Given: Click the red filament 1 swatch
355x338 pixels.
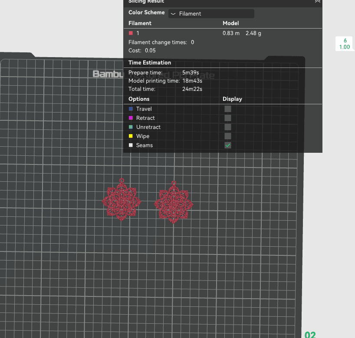Looking at the screenshot, I should (131, 33).
